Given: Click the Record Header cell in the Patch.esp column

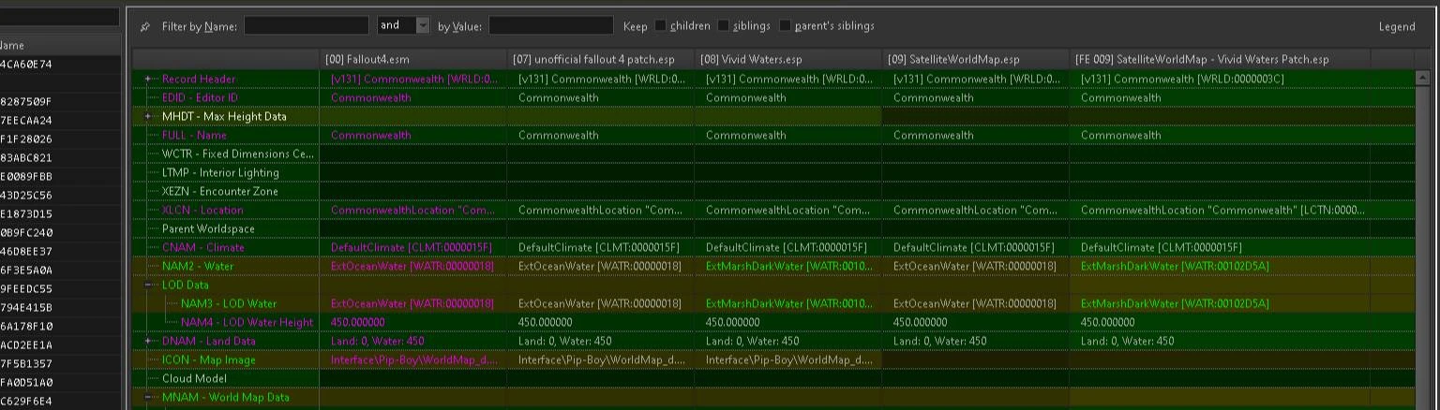Looking at the screenshot, I should click(x=1220, y=79).
